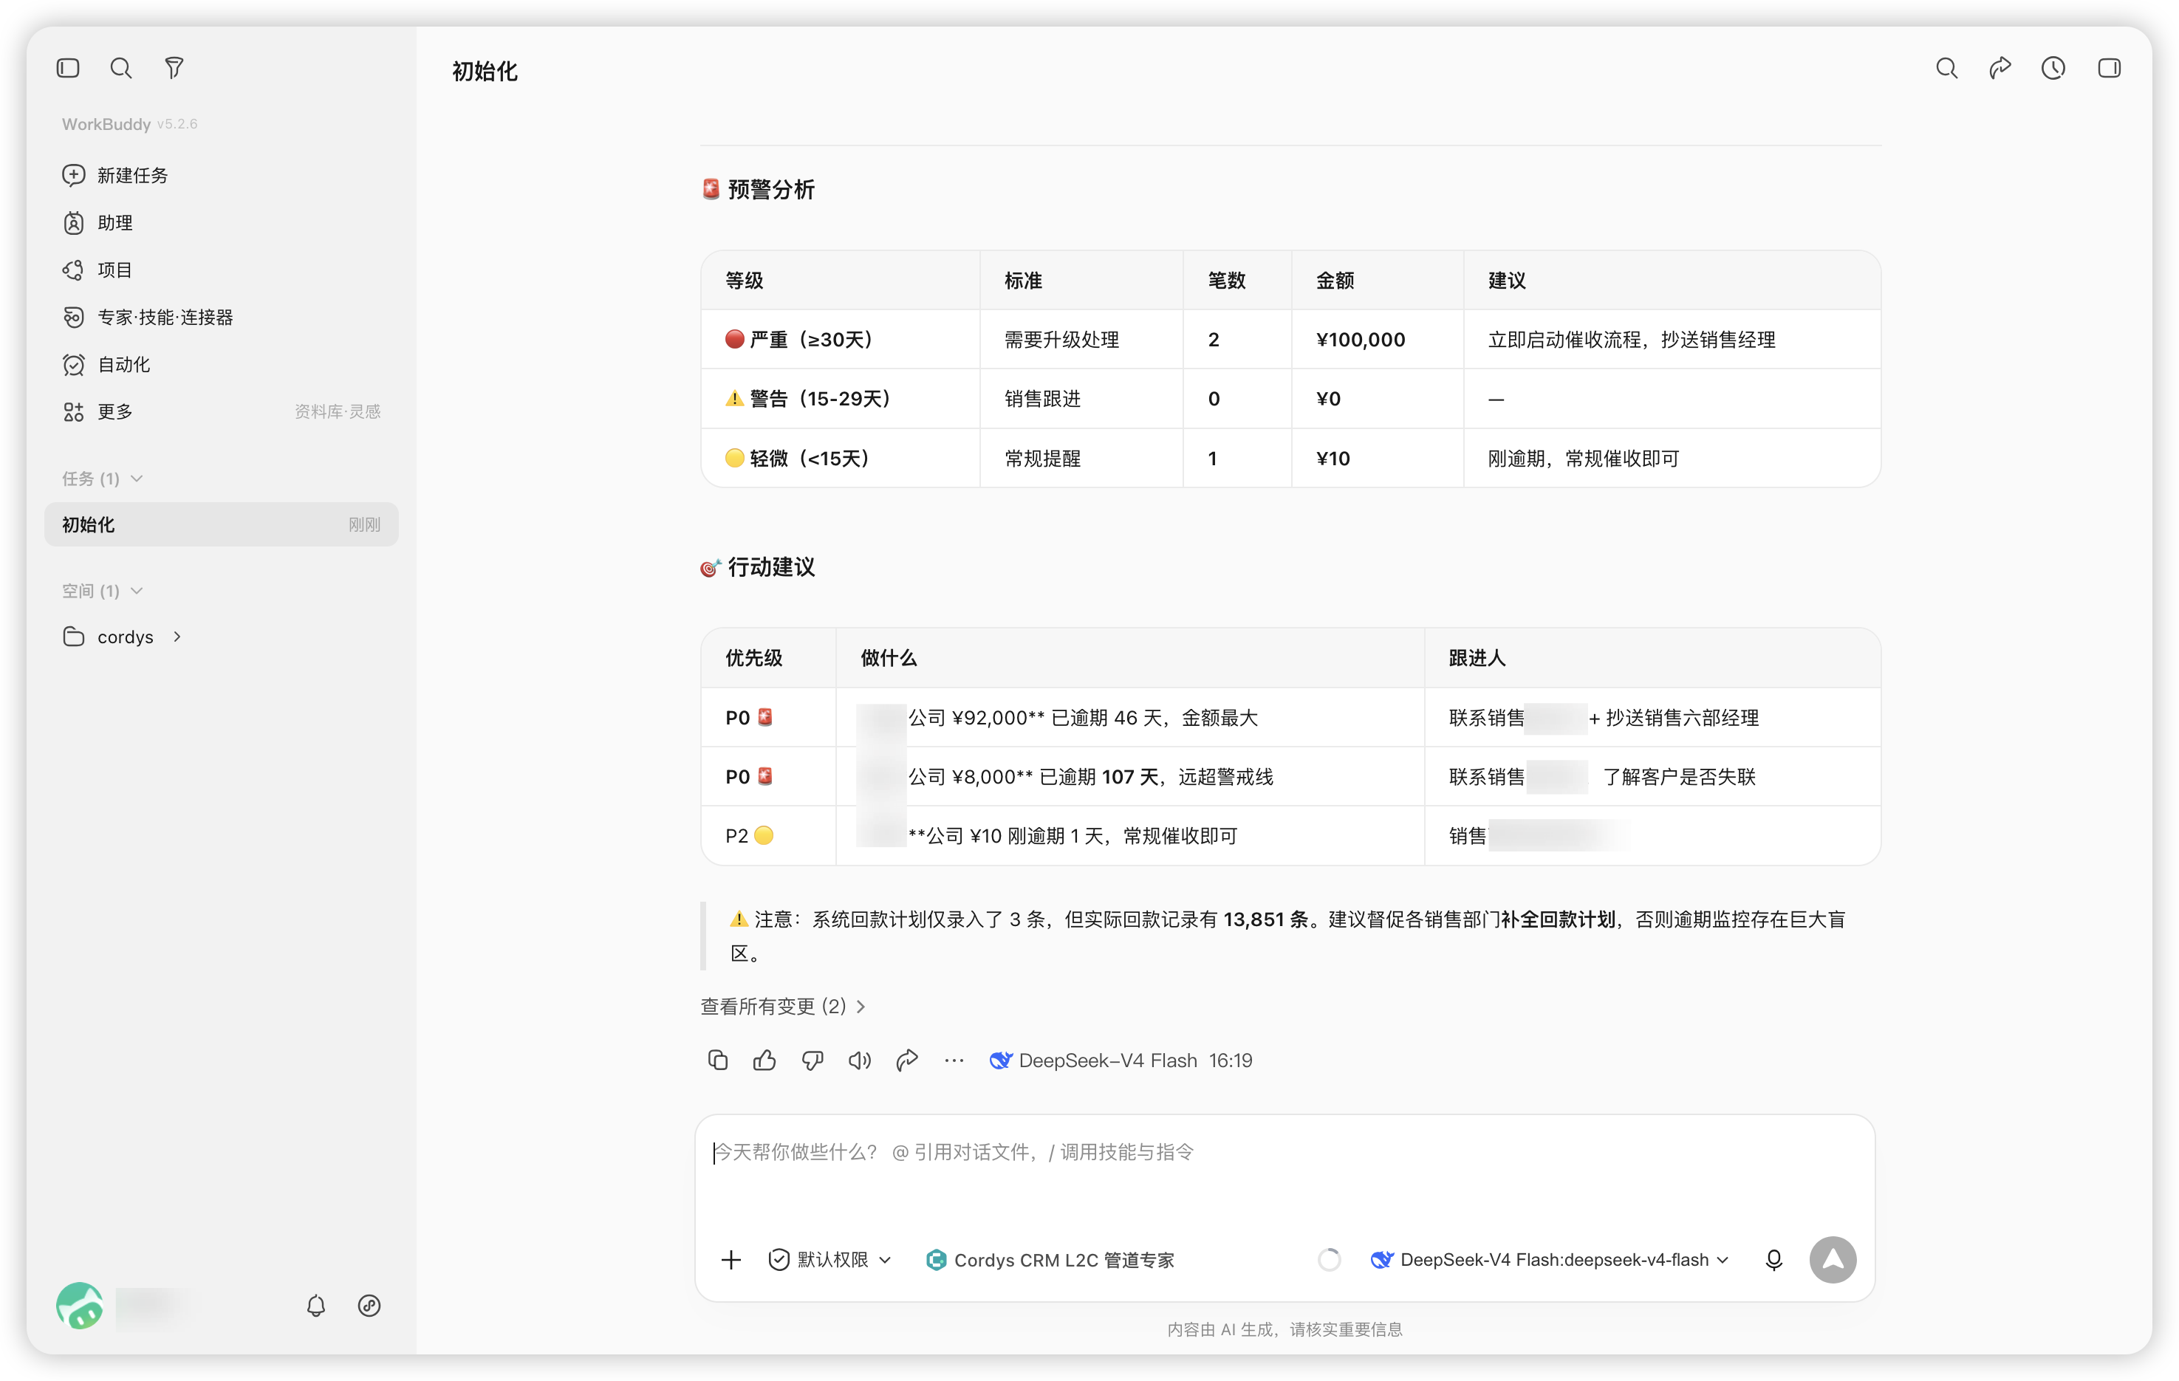Open the 默认权限 permission dropdown
2179x1381 pixels.
pyautogui.click(x=829, y=1259)
